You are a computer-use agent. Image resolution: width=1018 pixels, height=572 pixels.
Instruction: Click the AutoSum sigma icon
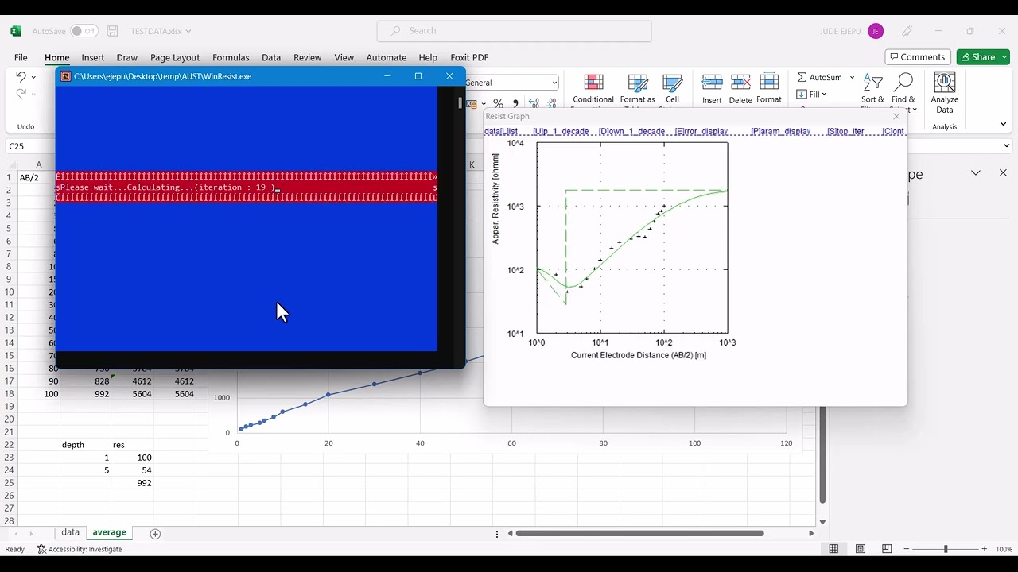[x=802, y=77]
